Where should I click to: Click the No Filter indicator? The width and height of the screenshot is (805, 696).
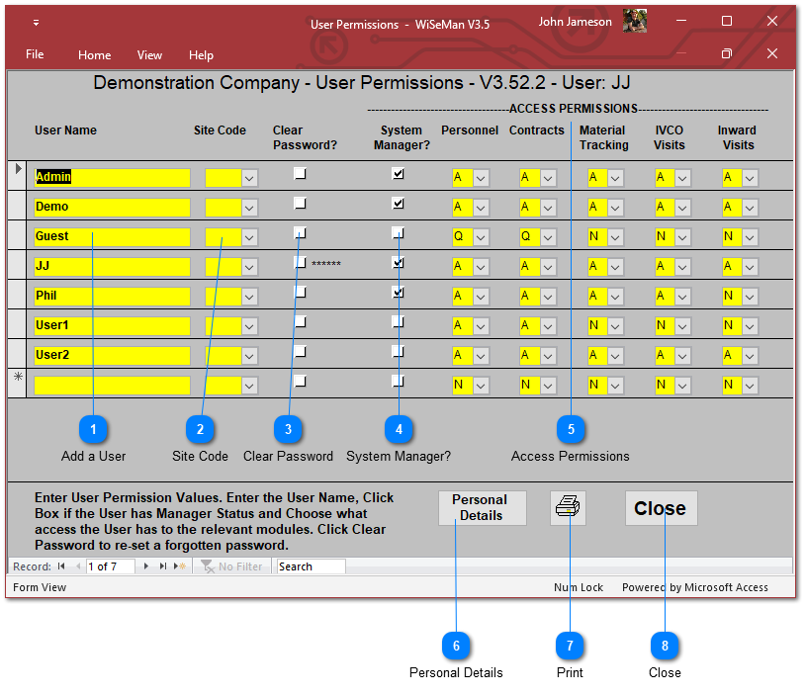(232, 566)
